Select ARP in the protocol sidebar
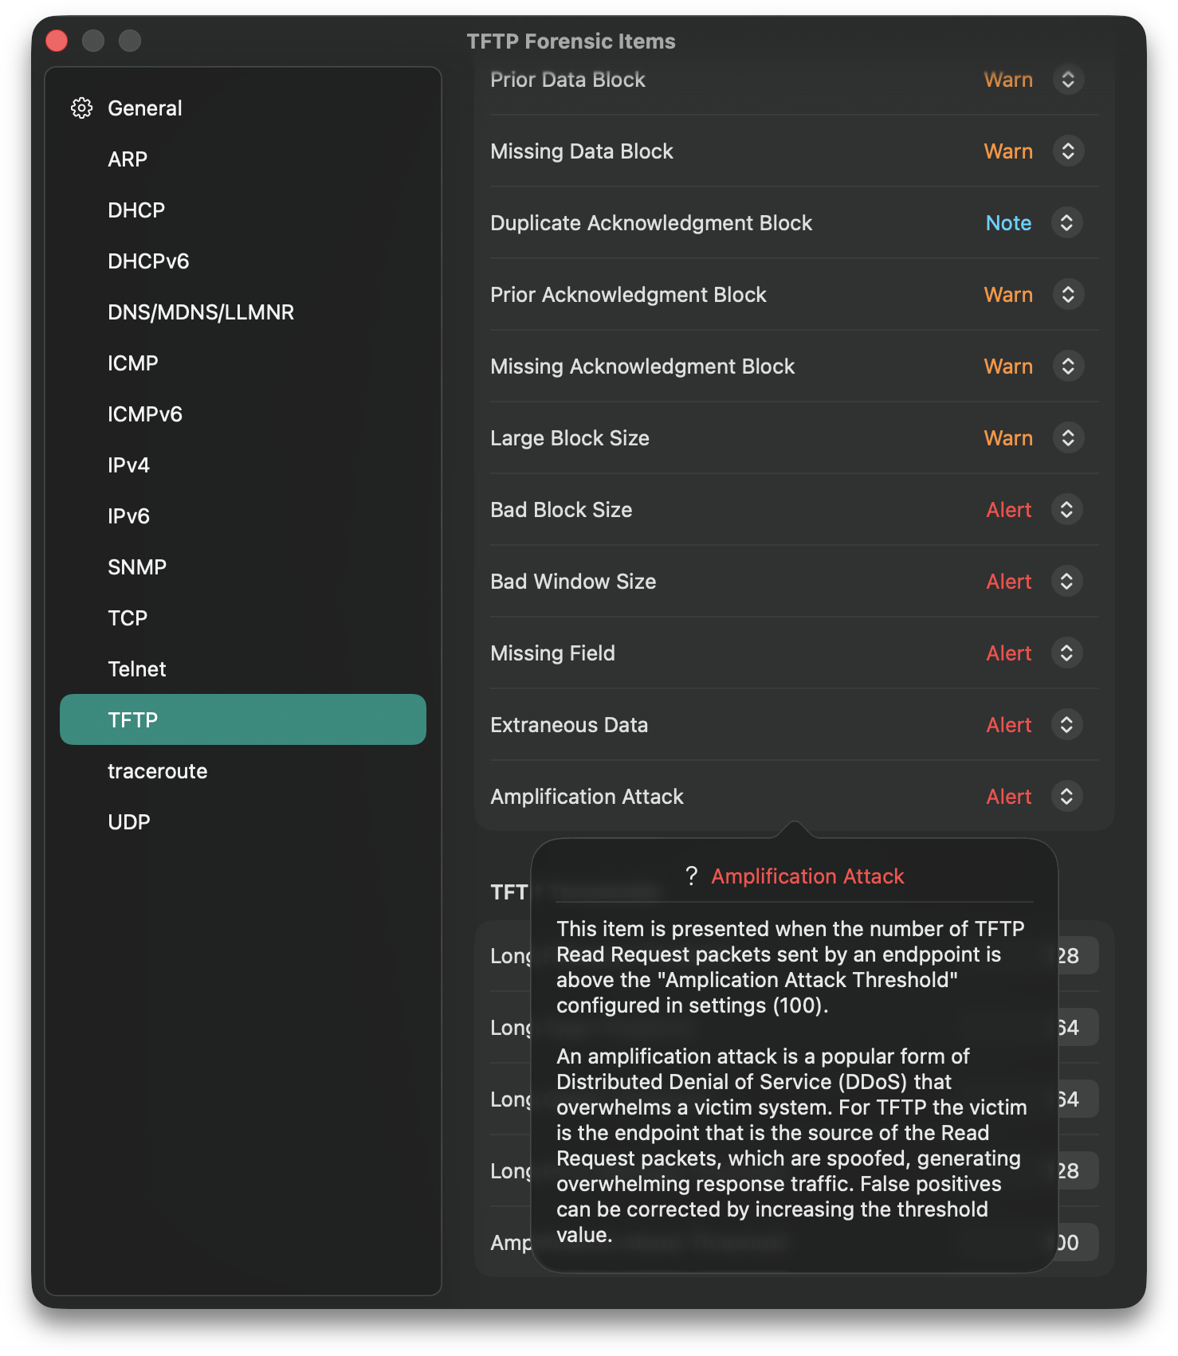This screenshot has width=1178, height=1356. point(128,159)
